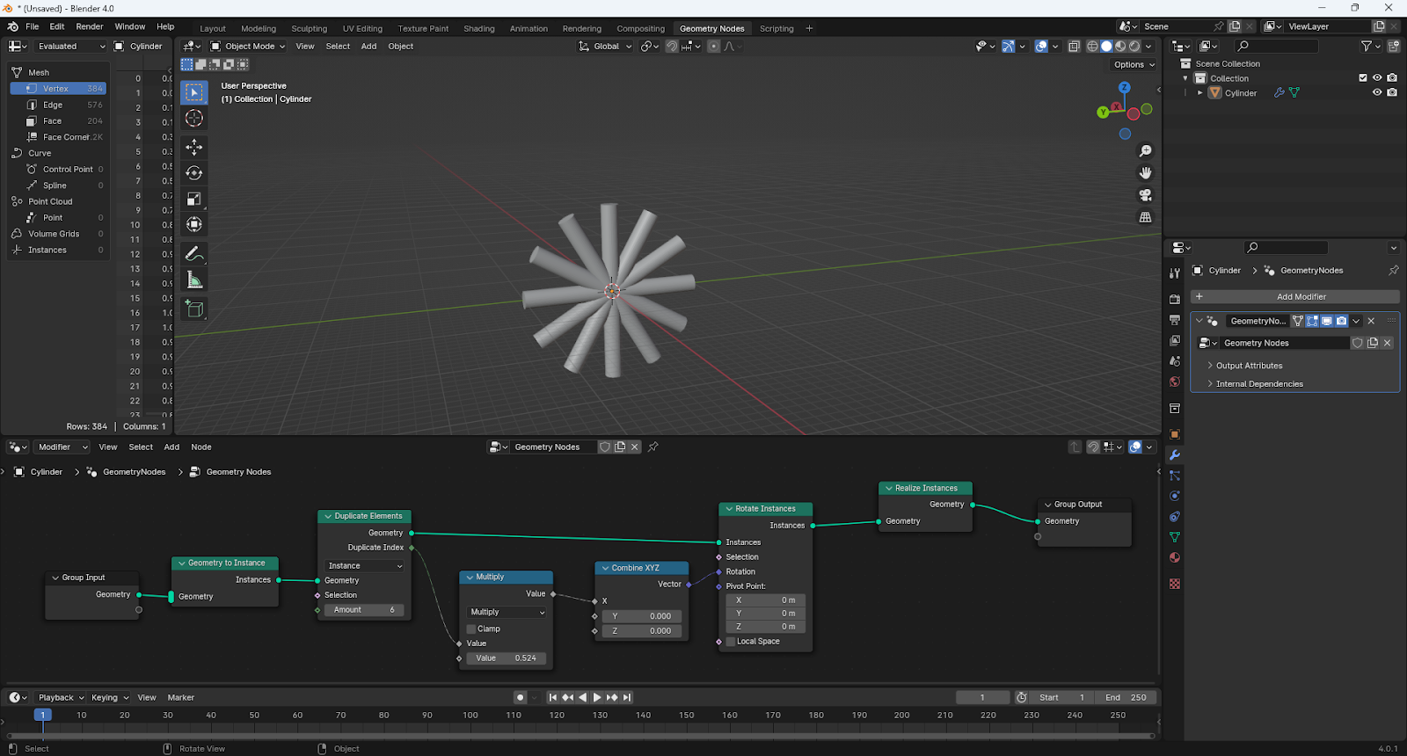
Task: Open the Texture properties checker icon
Action: click(x=1175, y=584)
